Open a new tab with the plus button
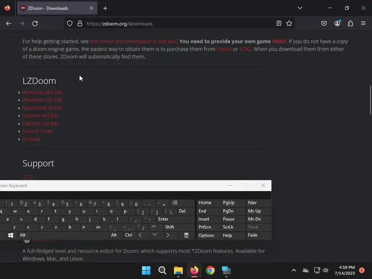The width and height of the screenshot is (372, 279). point(105,8)
